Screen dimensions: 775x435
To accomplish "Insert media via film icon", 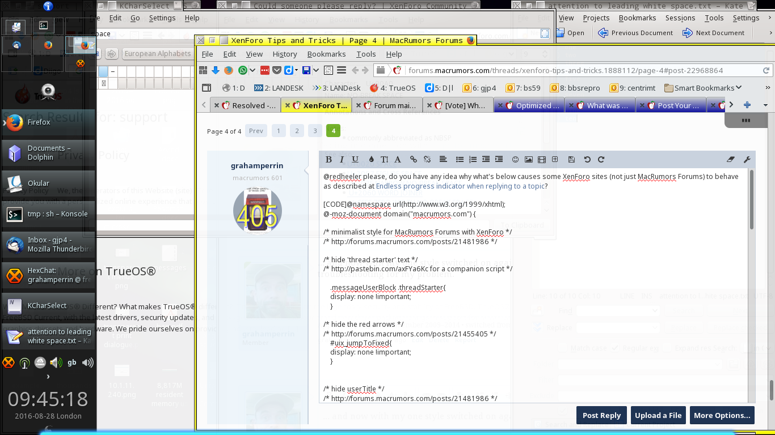I will (x=542, y=160).
